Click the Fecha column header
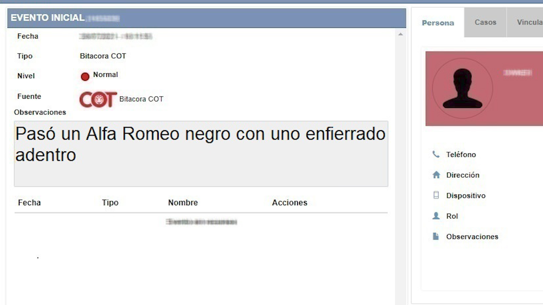This screenshot has width=543, height=305. point(29,202)
